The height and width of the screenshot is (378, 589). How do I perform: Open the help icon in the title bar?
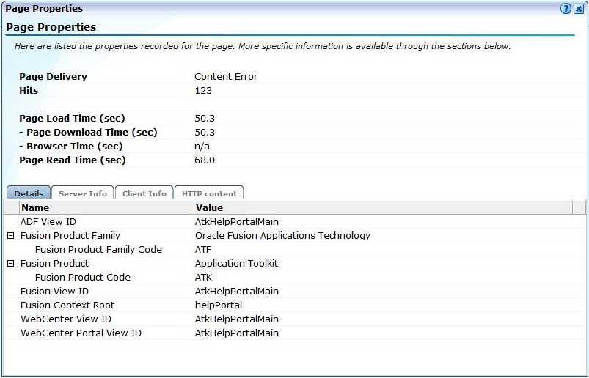pyautogui.click(x=566, y=9)
